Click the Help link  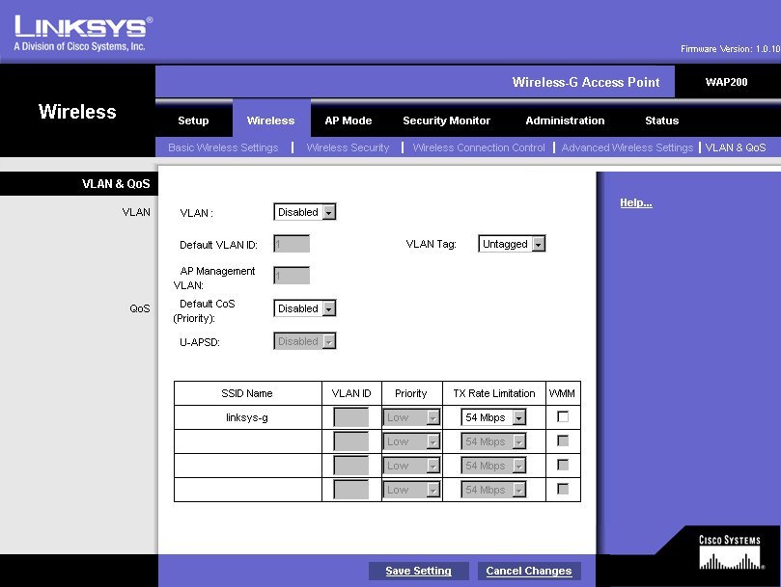635,202
